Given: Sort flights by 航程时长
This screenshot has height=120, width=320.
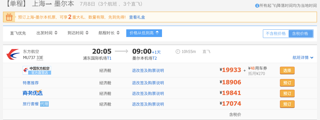Looking at the screenshot, I should pos(109,33).
